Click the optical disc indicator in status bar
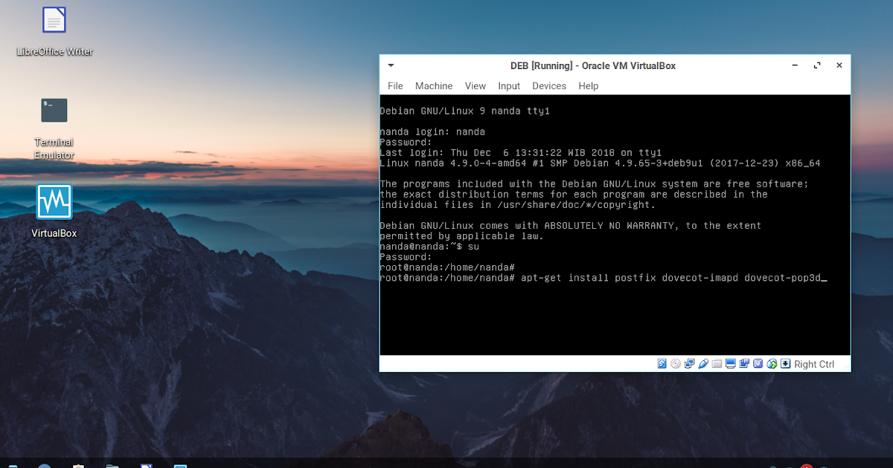The image size is (893, 468). [676, 364]
